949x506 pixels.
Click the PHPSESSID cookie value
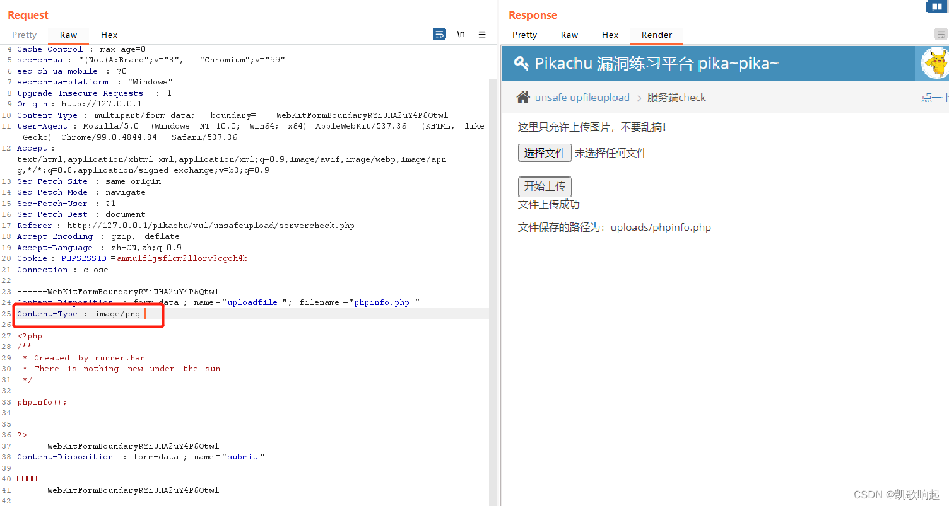pyautogui.click(x=182, y=258)
